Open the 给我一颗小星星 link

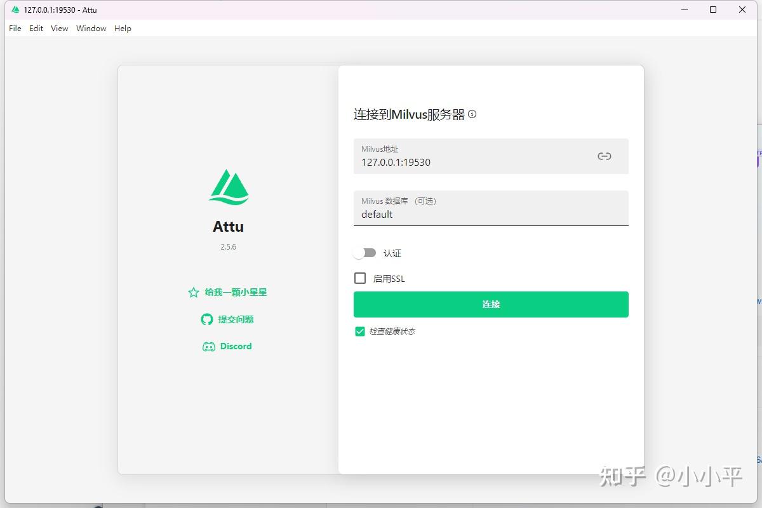tap(236, 292)
